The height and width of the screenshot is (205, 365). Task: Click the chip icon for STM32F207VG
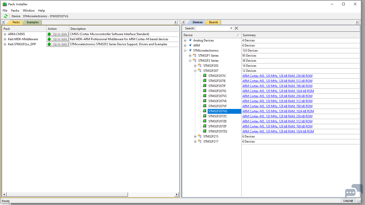tap(205, 111)
